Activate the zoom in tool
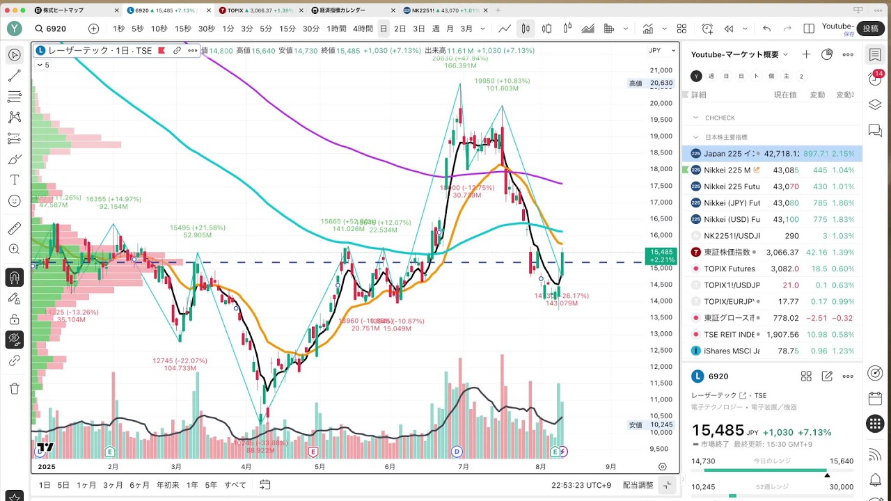 click(15, 249)
